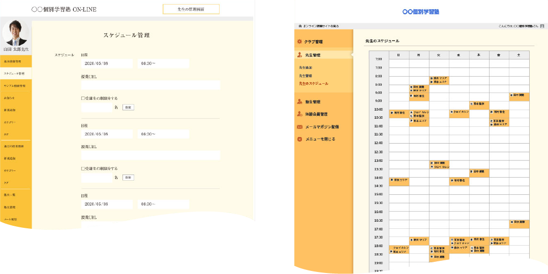Screen dimensions: 548x274
Task: Click the home icon beside オンライン授業サイトを見る
Action: click(300, 25)
